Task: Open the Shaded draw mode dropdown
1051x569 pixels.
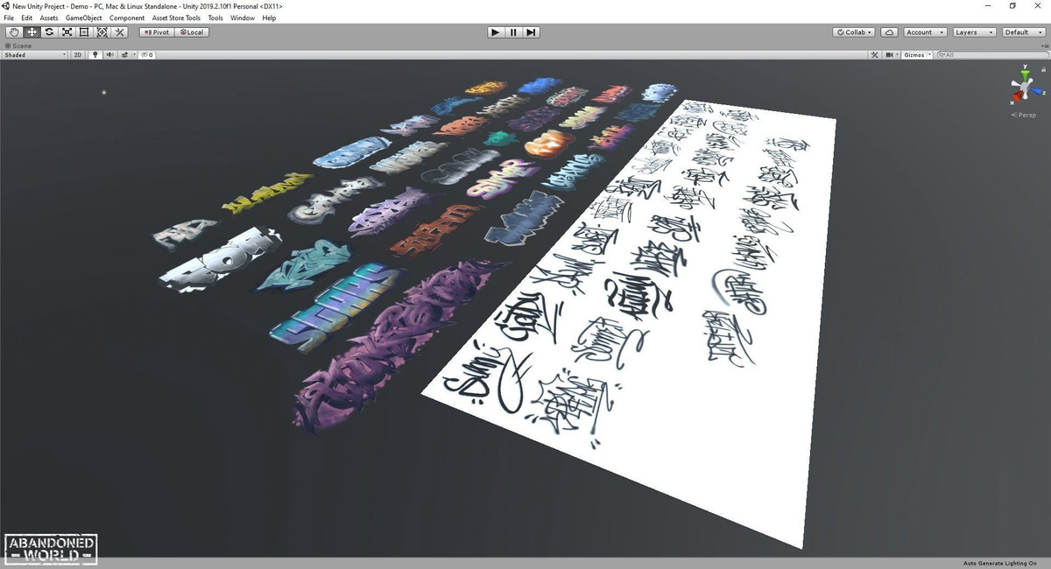Action: point(35,54)
